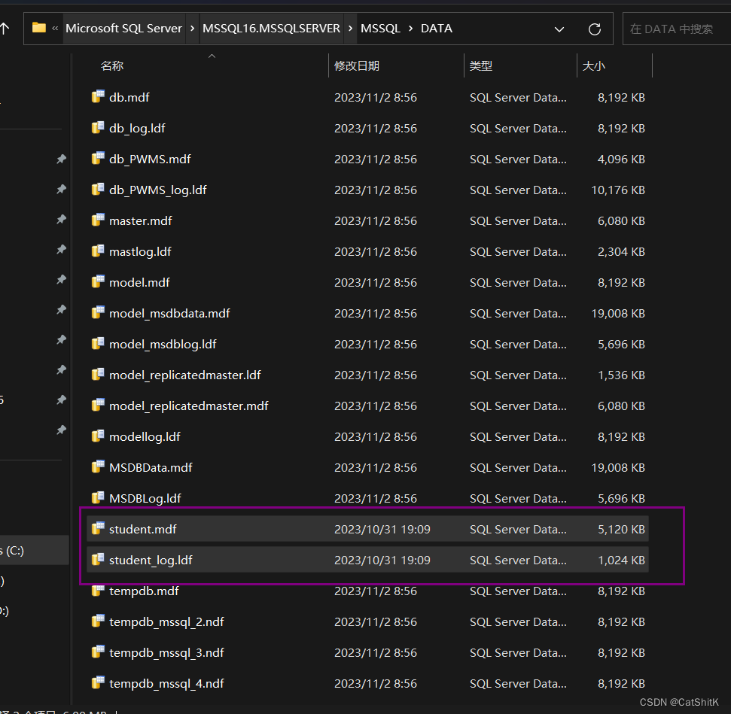The height and width of the screenshot is (714, 731).
Task: Select the tempdb_mssql_4.ndf file name
Action: 166,684
